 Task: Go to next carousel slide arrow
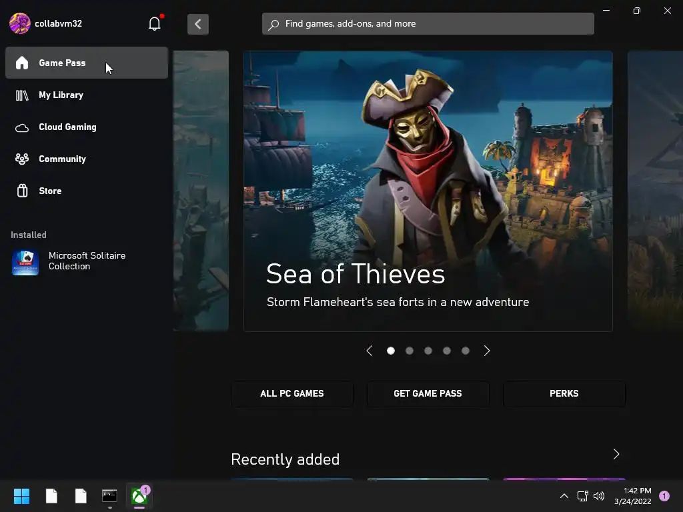click(x=486, y=351)
